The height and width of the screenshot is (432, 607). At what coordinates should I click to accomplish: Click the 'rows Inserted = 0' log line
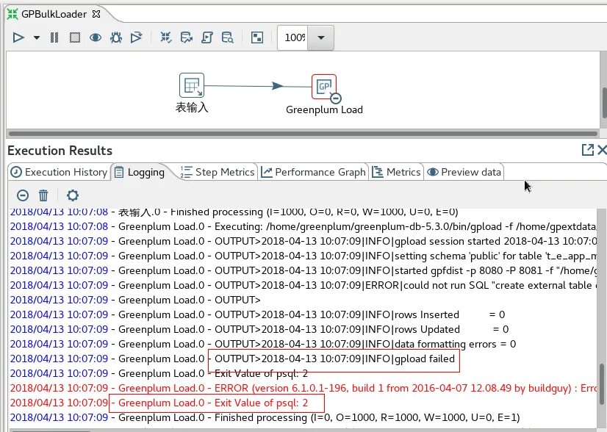(257, 314)
